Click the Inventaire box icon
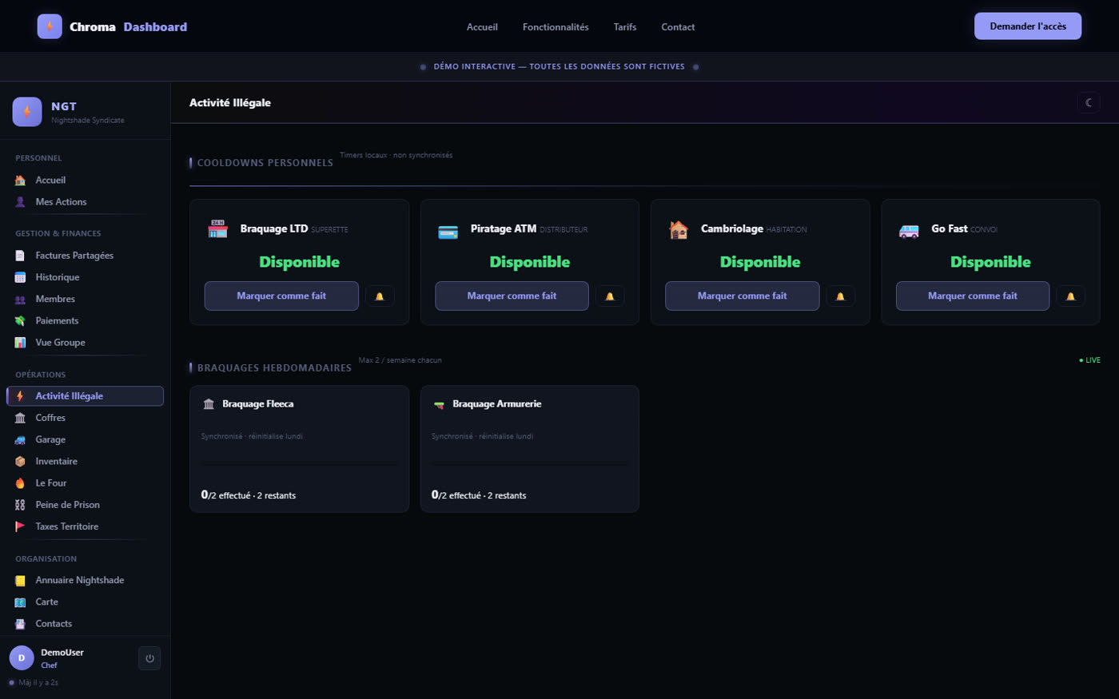Screen dimensions: 1119x699 point(20,462)
